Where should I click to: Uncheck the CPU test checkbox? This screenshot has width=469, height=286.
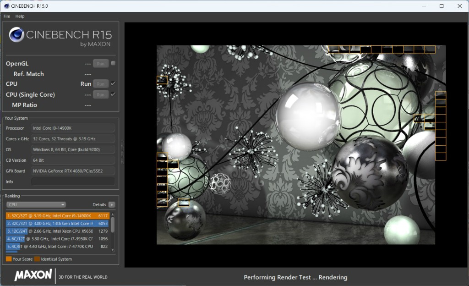pos(113,83)
